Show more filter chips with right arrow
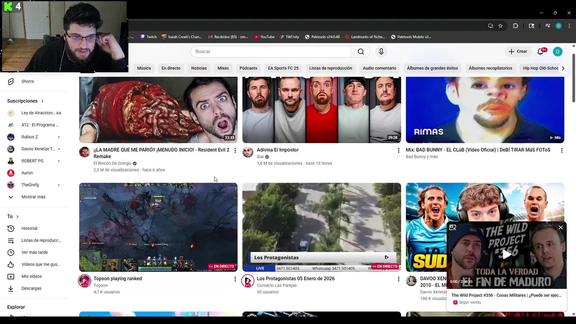576x324 pixels. tap(563, 68)
